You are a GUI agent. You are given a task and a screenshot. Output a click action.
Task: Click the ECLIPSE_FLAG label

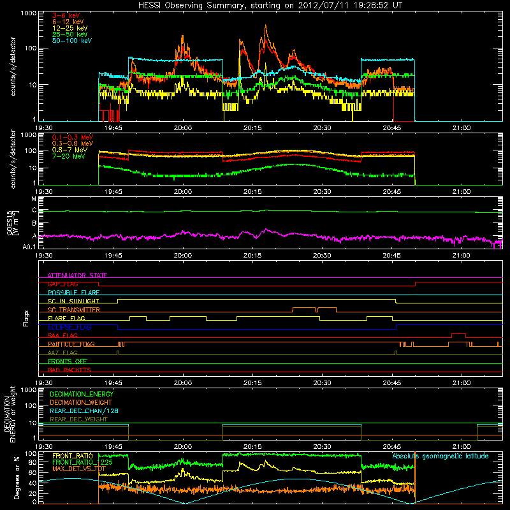69,327
